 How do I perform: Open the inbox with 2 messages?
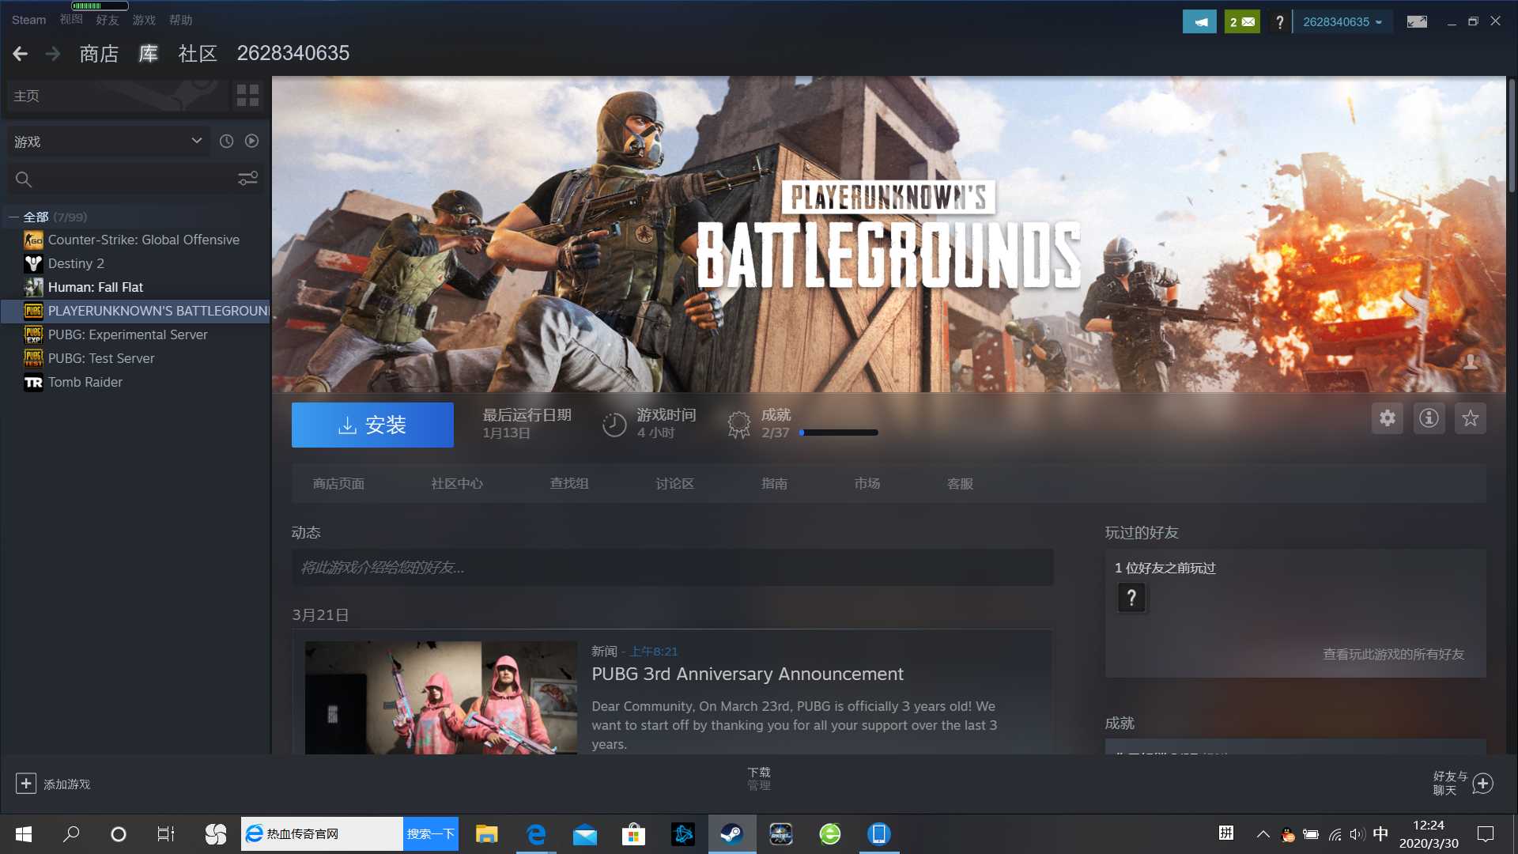tap(1242, 21)
